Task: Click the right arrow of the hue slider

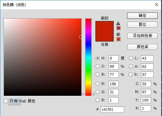Action: coord(93,94)
